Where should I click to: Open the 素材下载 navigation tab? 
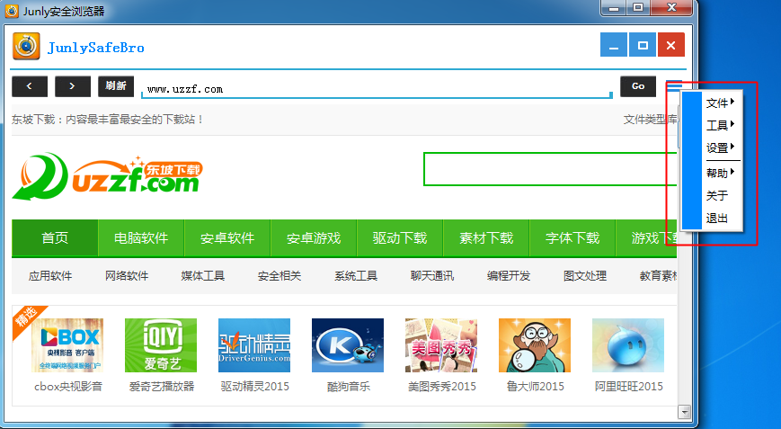[486, 238]
